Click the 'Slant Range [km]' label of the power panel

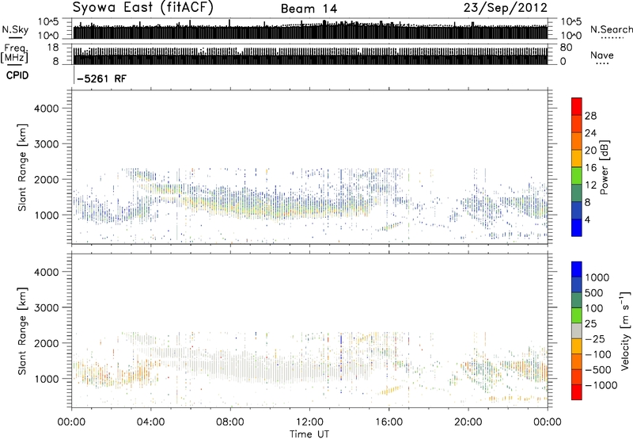point(22,167)
